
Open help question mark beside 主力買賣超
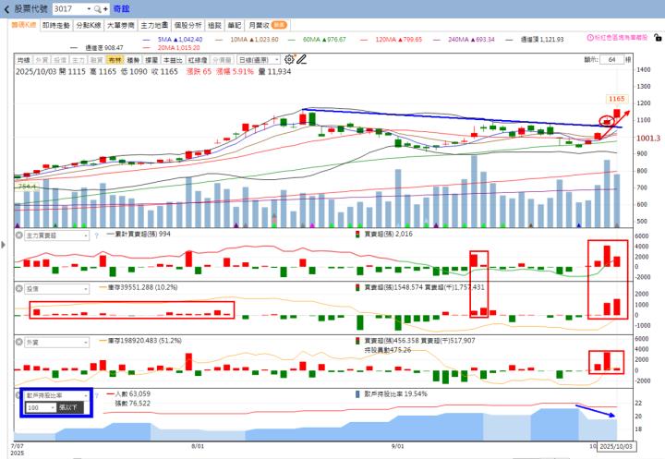[96, 236]
